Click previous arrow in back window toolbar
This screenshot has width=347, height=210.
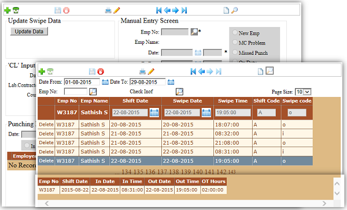coord(167,10)
